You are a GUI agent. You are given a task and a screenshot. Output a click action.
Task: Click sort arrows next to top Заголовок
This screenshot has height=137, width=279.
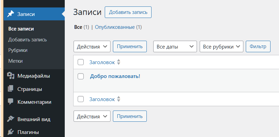click(119, 62)
